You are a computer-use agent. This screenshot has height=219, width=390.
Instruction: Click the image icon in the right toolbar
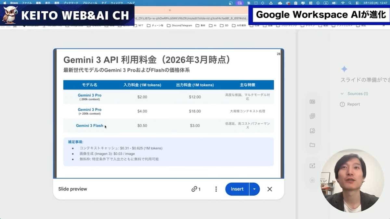coord(312,116)
